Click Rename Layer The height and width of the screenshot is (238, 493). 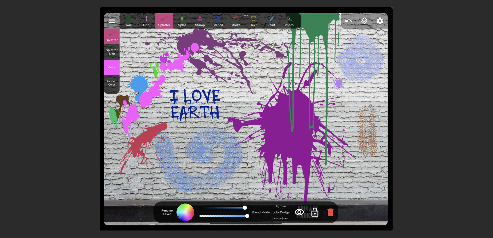167,212
